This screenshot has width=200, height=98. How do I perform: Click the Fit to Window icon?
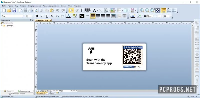(157, 10)
